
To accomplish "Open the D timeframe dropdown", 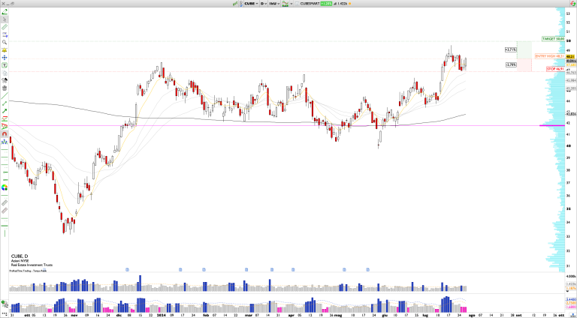I will tap(264, 4).
